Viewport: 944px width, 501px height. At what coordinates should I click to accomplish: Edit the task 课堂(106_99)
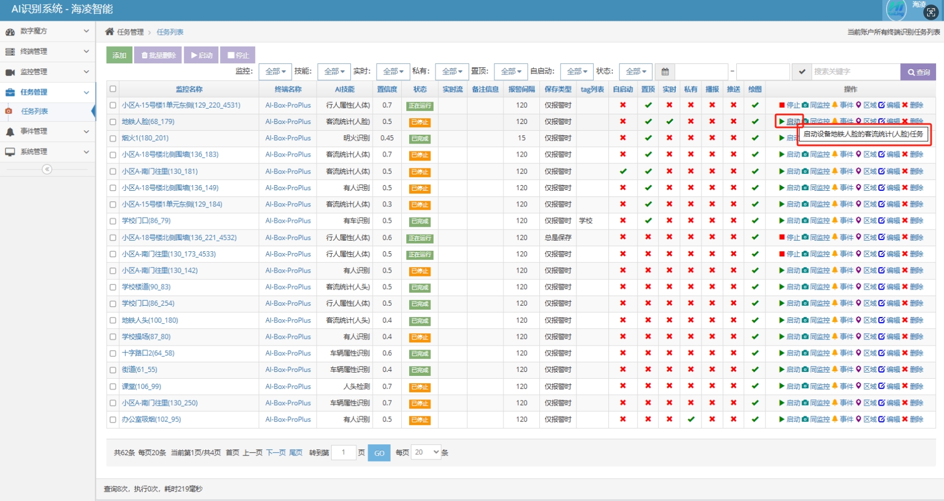pos(889,387)
